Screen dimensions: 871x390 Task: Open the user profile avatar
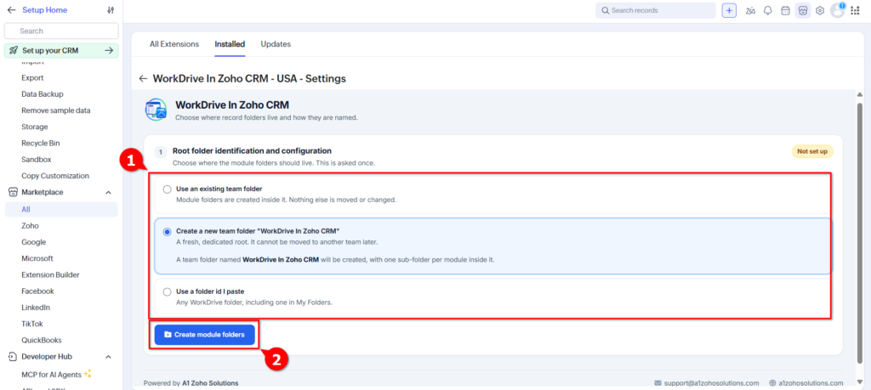837,10
